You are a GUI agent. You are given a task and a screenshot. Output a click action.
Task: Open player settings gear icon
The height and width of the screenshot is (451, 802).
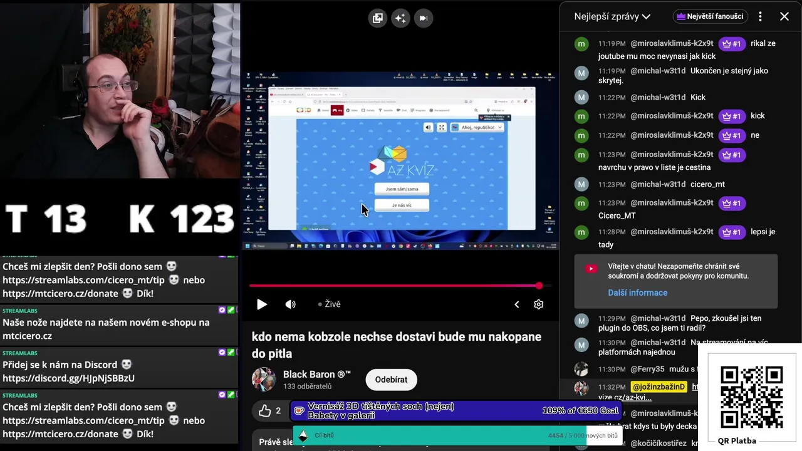click(x=538, y=304)
